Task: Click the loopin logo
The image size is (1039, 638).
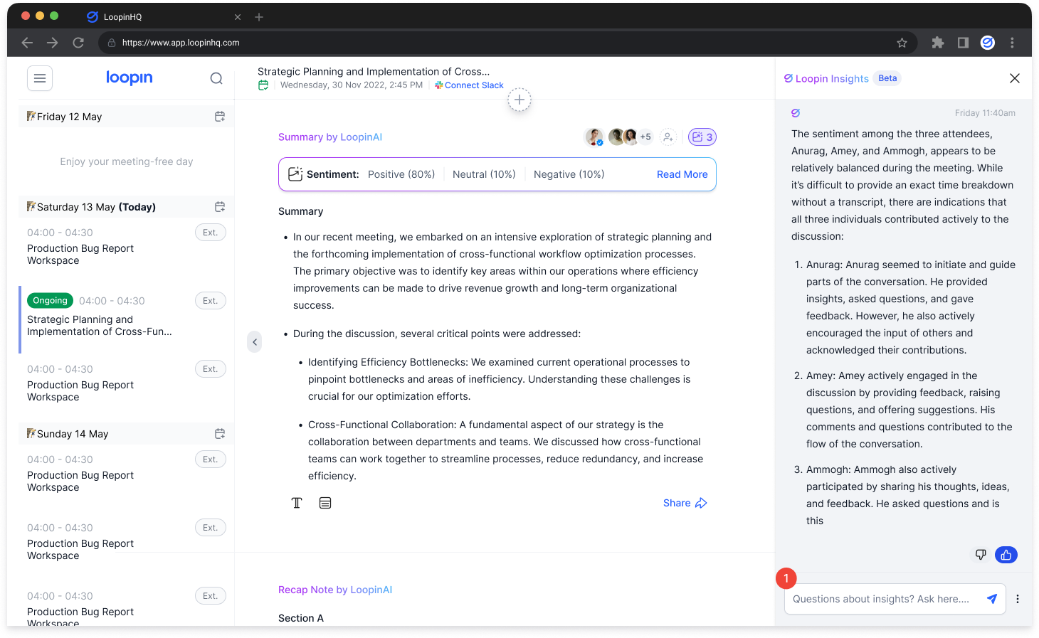Action: click(129, 78)
